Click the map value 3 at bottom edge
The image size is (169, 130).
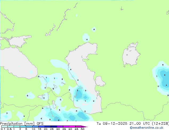point(59,120)
